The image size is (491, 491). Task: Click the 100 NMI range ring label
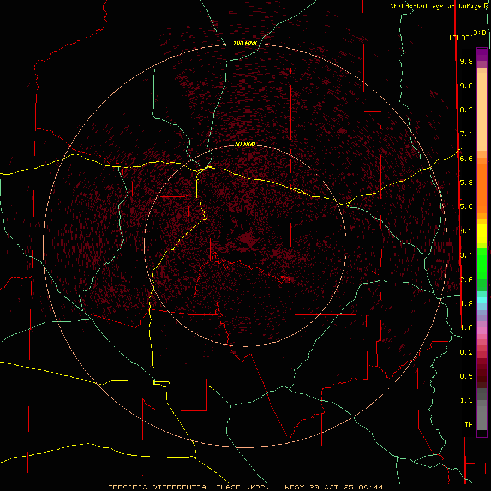click(245, 43)
